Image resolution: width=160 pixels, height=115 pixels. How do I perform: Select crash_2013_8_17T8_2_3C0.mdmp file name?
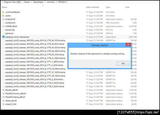(x=34, y=79)
